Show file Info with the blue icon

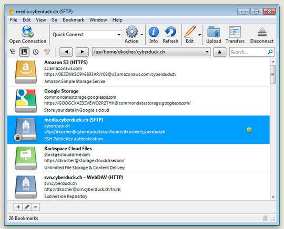click(154, 32)
